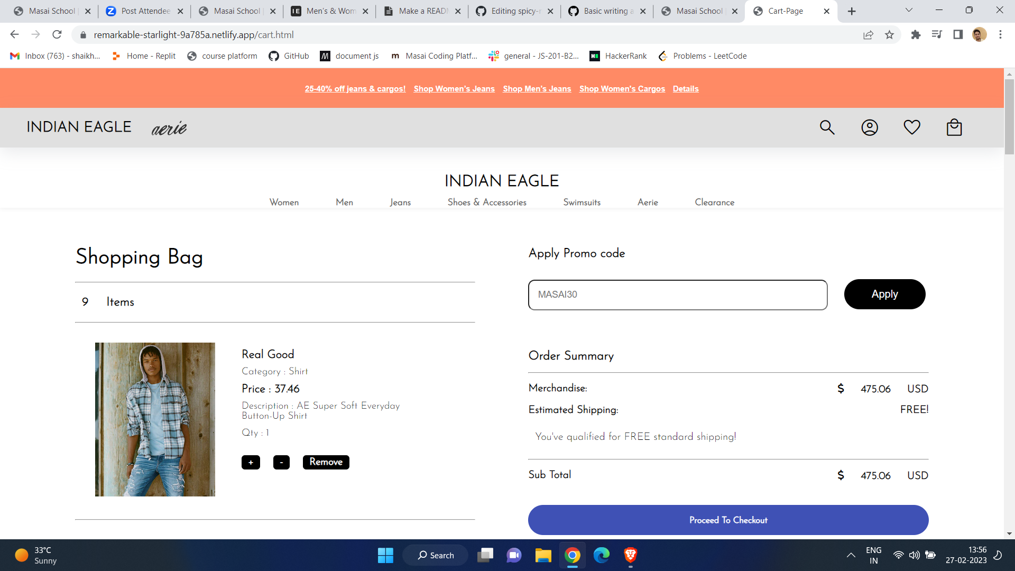Decrease quantity with the minus button
The height and width of the screenshot is (571, 1015).
click(x=281, y=462)
